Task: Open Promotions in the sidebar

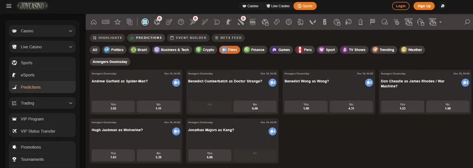Action: tap(42, 147)
